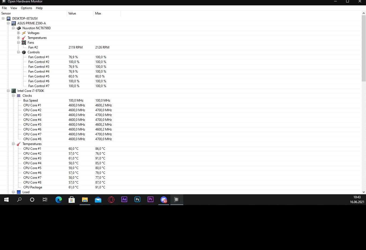366x250 pixels.
Task: Click the Controls round icon
Action: (x=24, y=52)
